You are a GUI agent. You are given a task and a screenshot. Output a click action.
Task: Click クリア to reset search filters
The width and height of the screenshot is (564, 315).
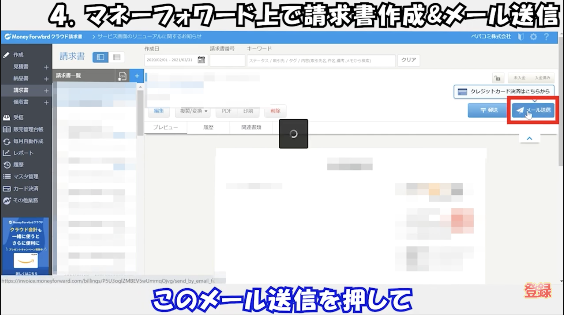pos(408,60)
